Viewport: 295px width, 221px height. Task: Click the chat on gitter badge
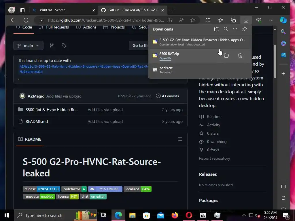pos(93,197)
